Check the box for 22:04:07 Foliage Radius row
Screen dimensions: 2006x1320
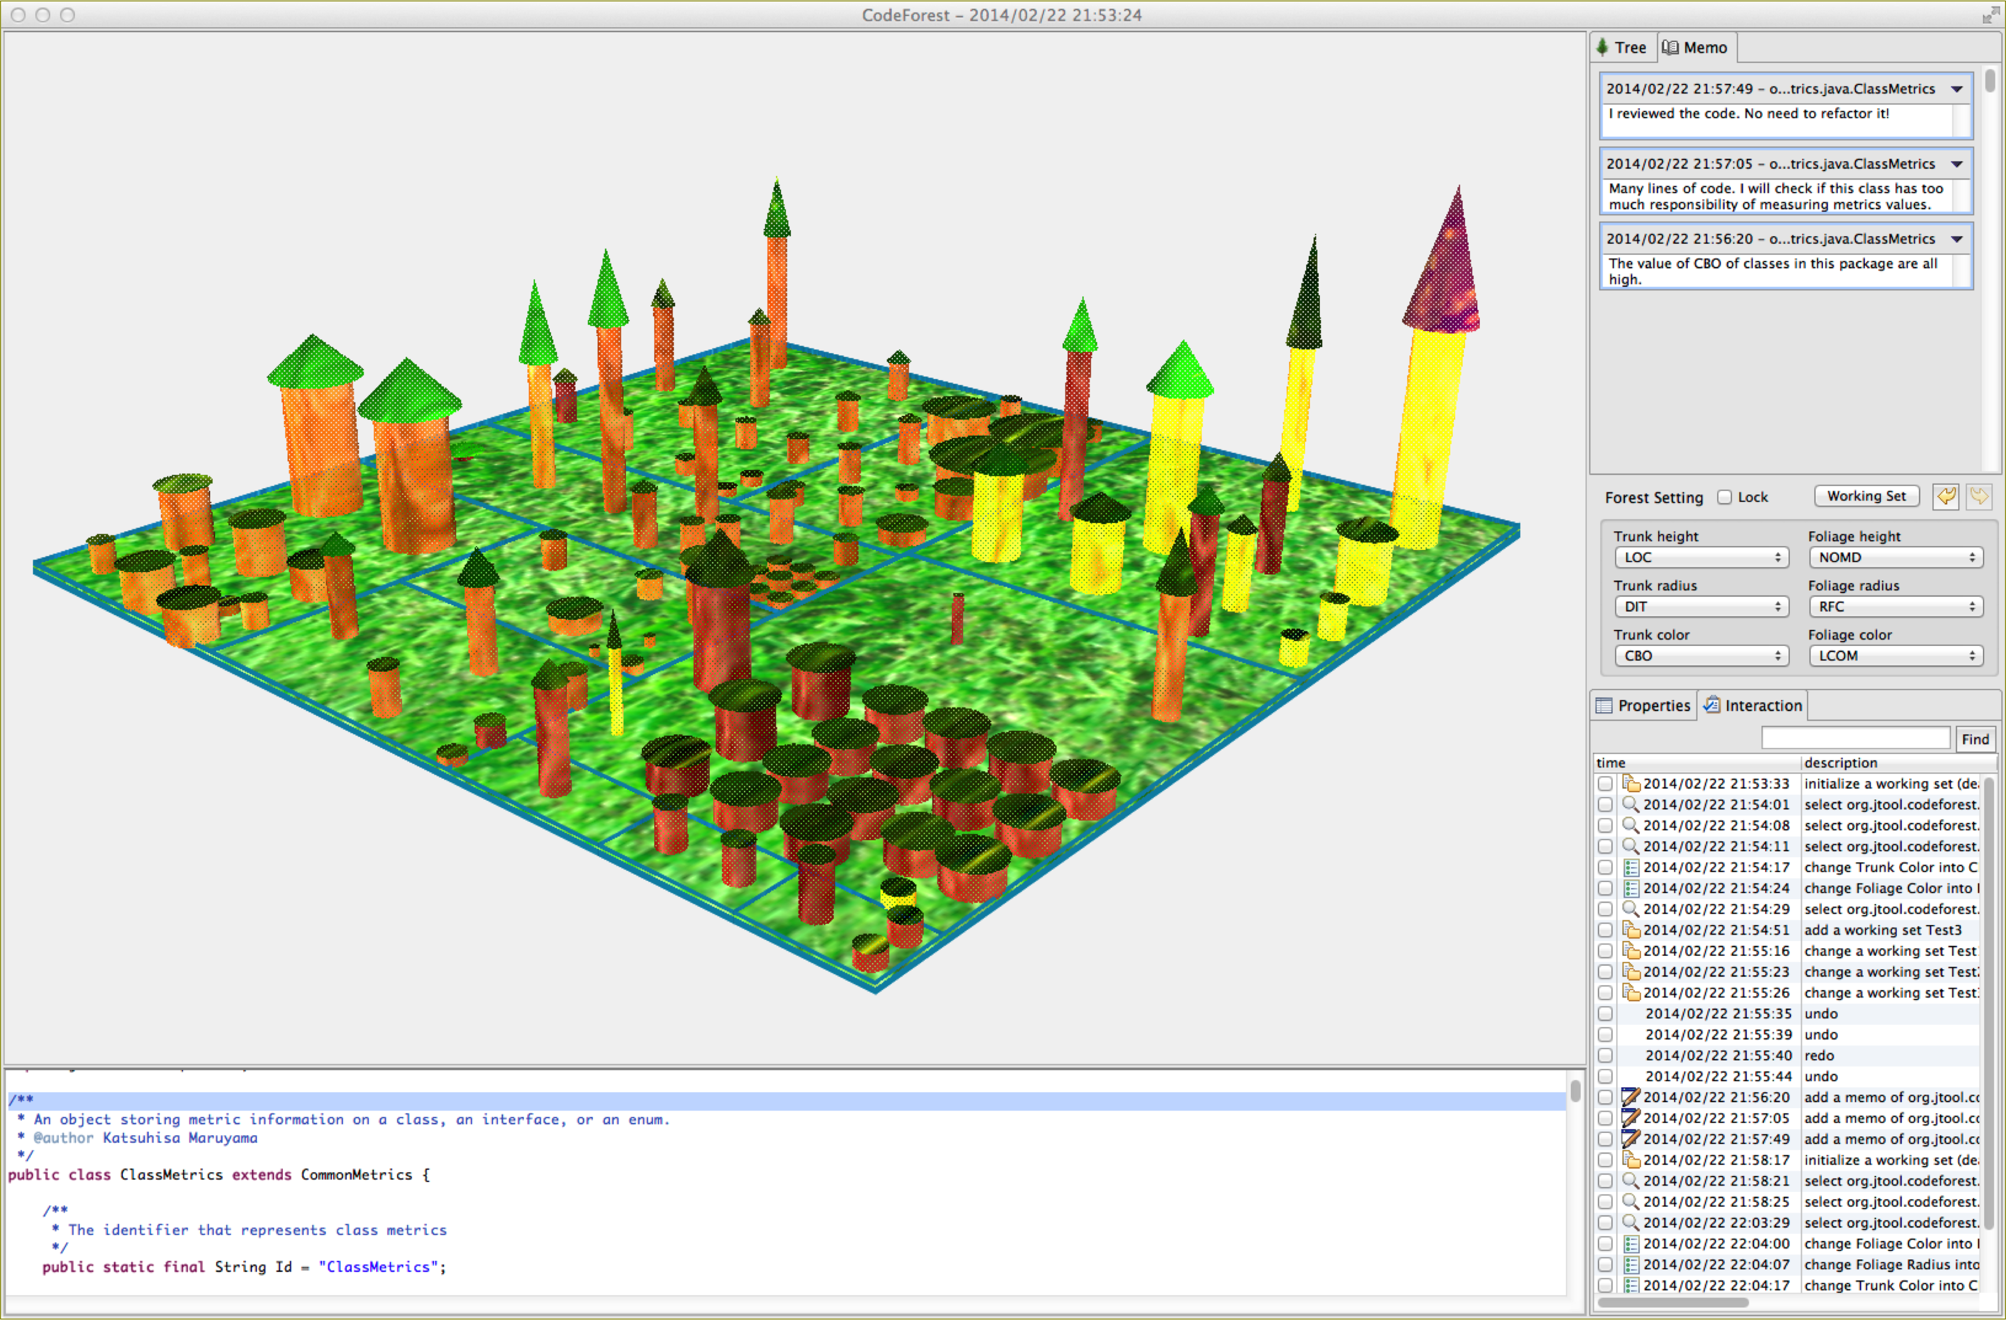coord(1605,1265)
